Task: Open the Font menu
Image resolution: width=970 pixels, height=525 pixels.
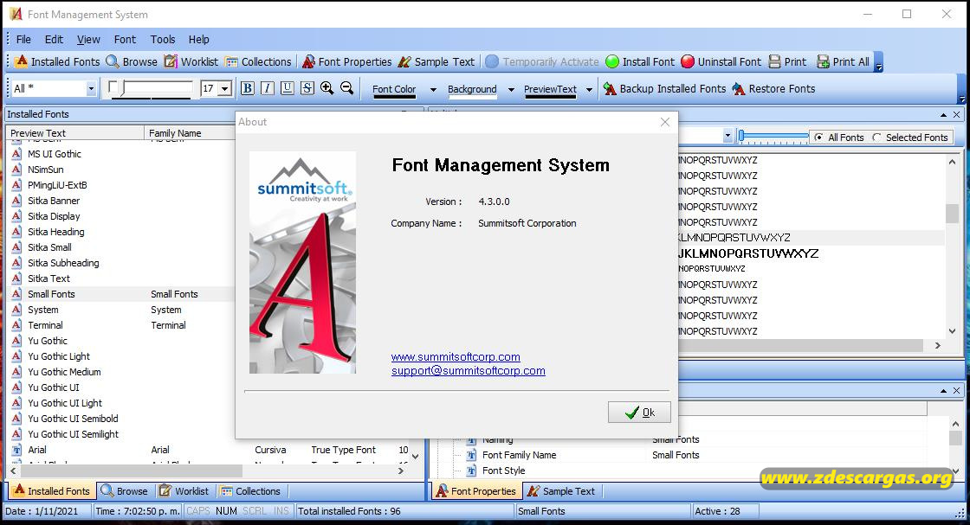Action: [x=125, y=40]
